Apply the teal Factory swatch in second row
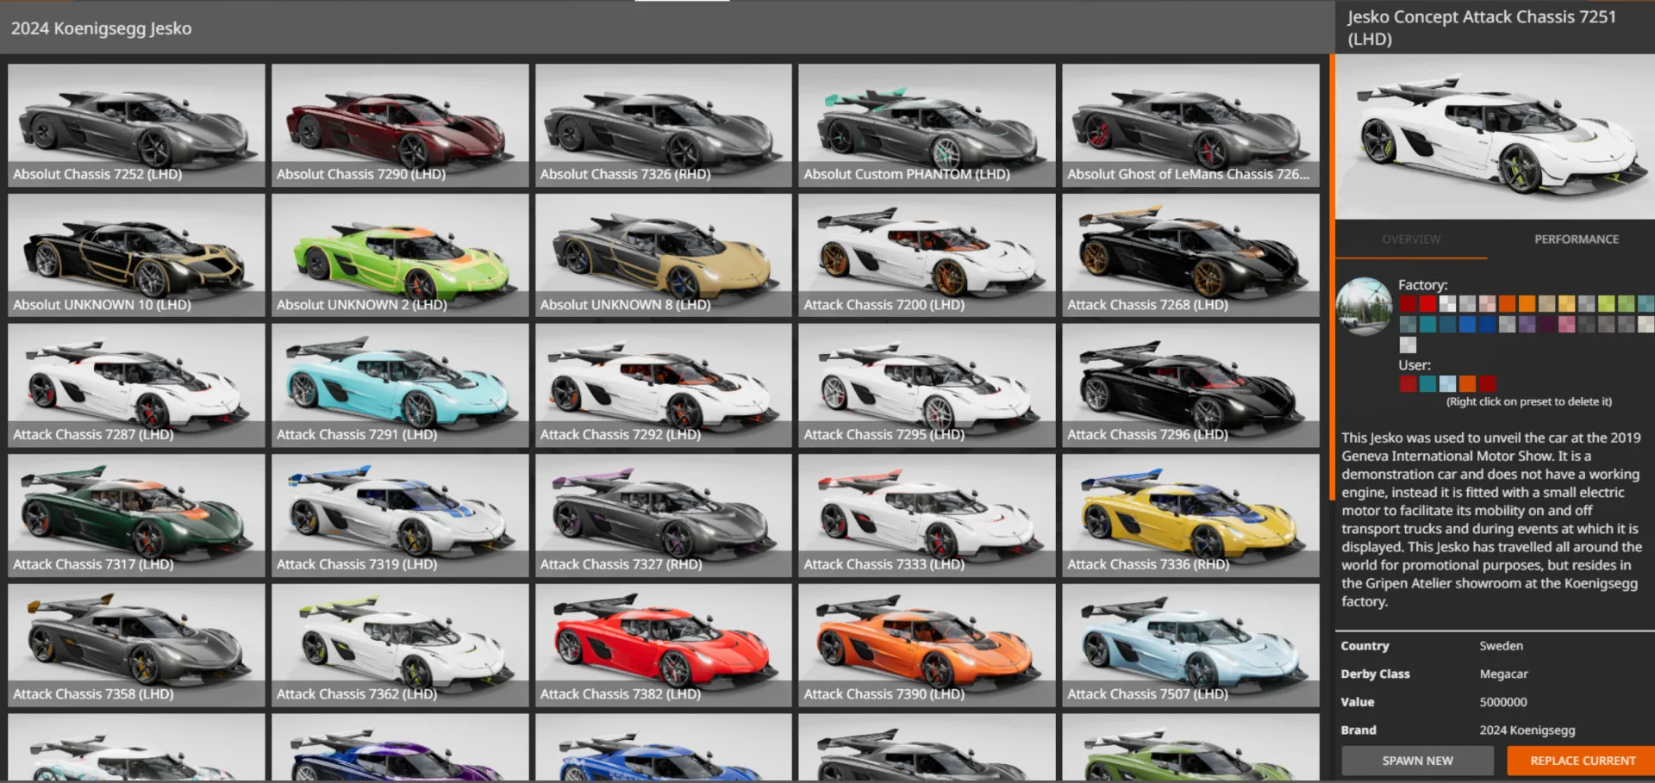This screenshot has height=783, width=1655. pos(1428,324)
